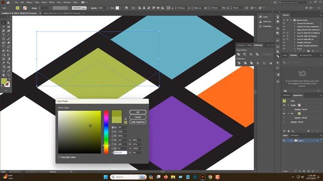Open the File menu

[x=17, y=3]
